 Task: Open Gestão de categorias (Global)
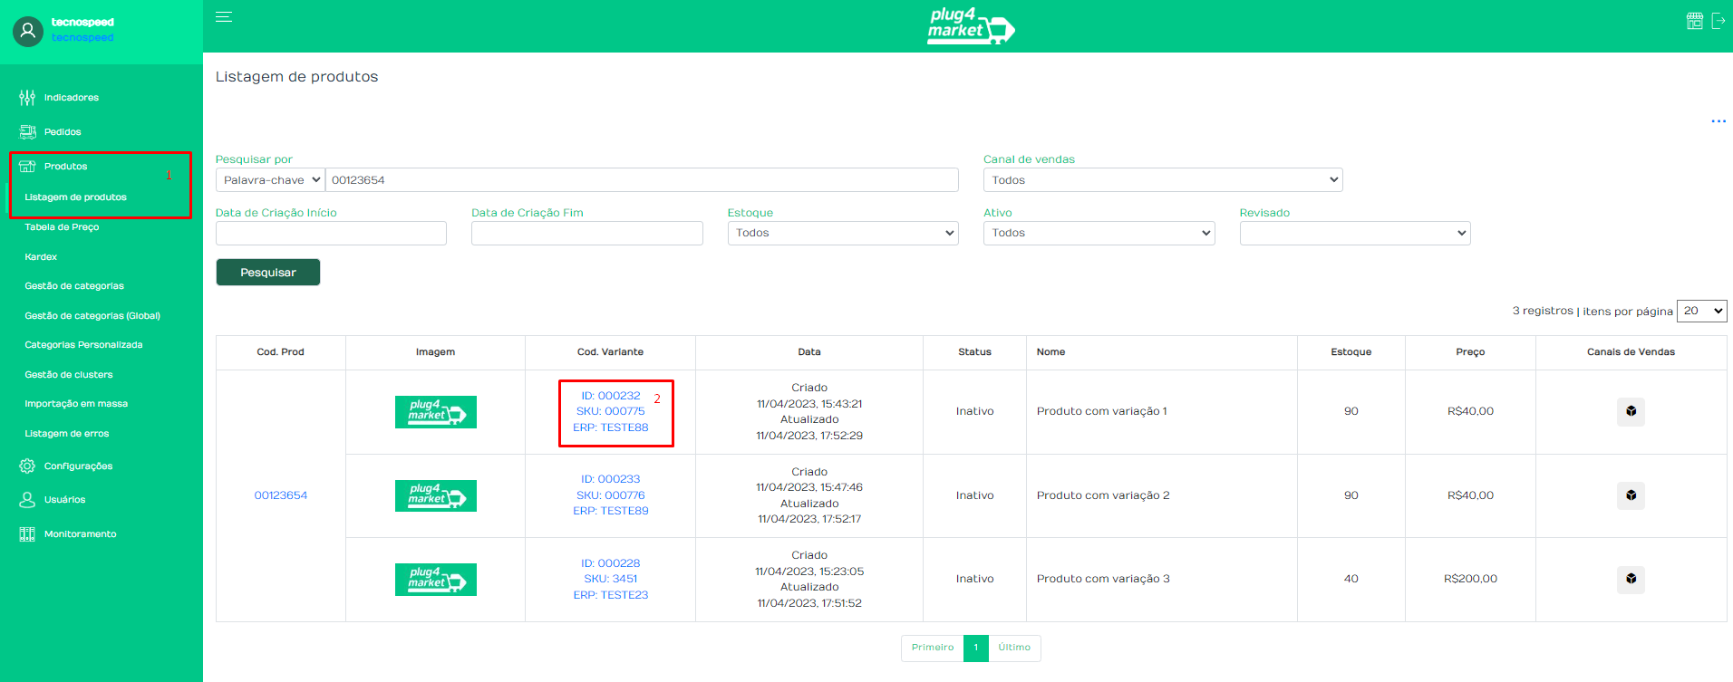92,316
